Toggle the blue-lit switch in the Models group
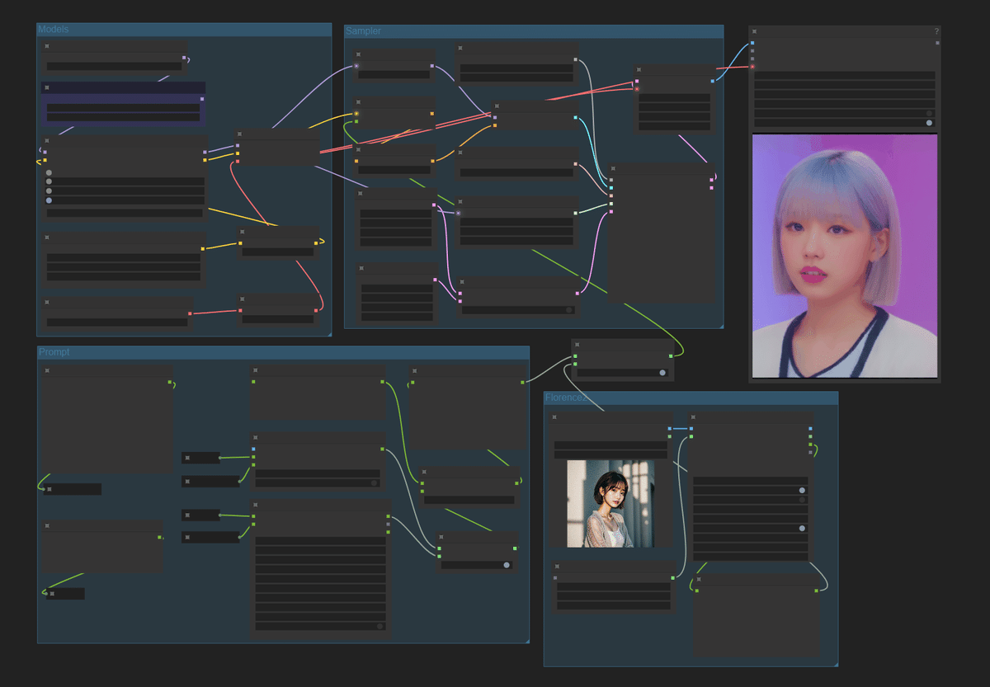 pyautogui.click(x=49, y=200)
